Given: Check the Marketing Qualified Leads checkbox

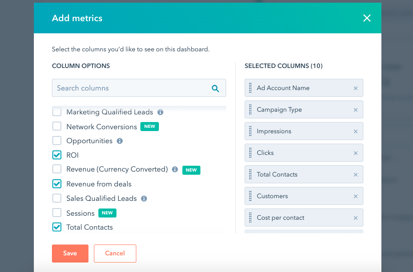Looking at the screenshot, I should click(57, 112).
